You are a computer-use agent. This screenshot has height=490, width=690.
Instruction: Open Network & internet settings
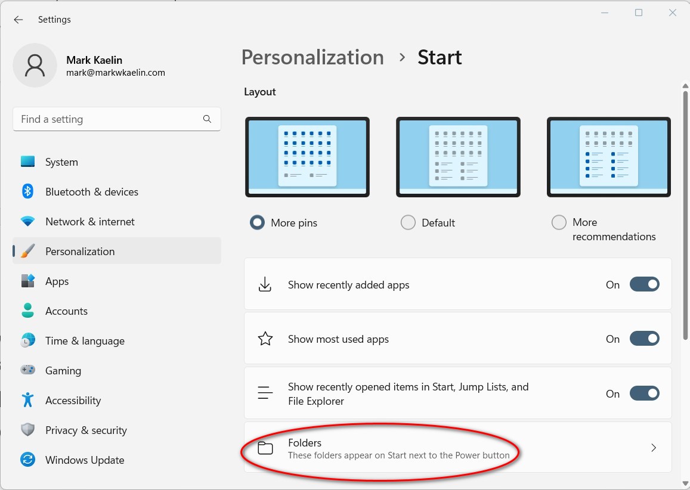pos(89,221)
